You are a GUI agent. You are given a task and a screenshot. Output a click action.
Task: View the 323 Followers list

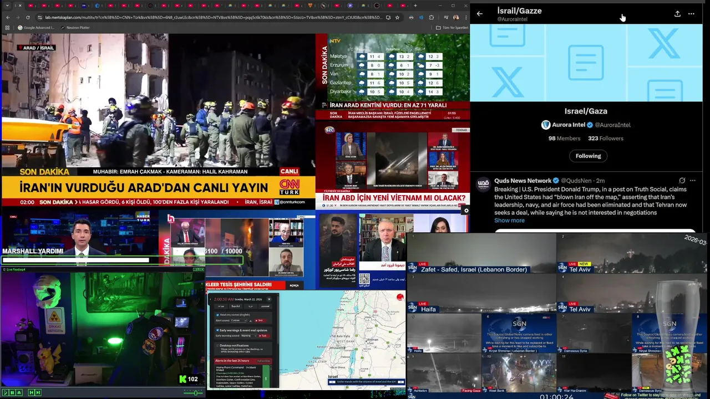[606, 138]
